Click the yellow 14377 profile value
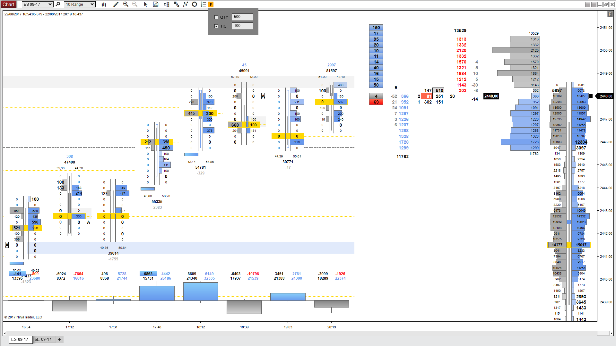This screenshot has width=616, height=346. (557, 245)
